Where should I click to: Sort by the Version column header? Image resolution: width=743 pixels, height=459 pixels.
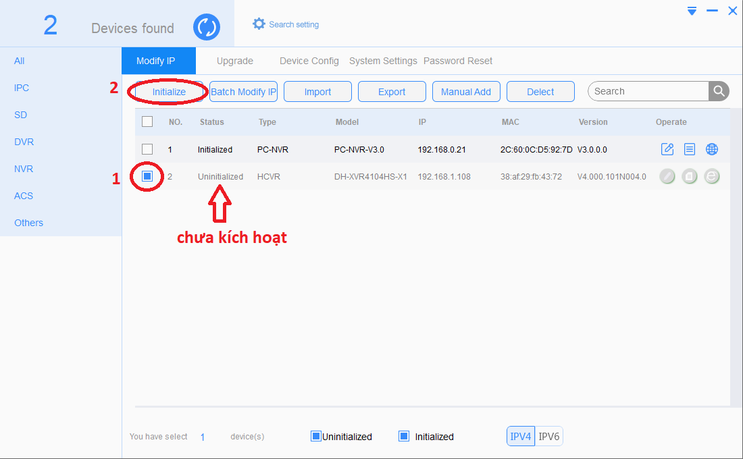pos(593,122)
